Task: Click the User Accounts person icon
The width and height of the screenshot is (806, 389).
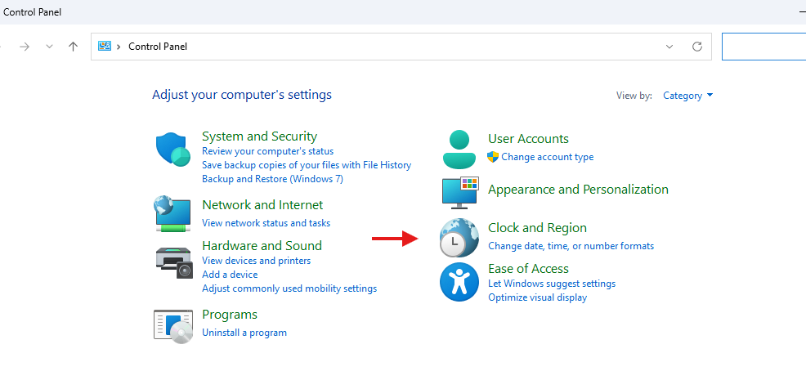Action: pyautogui.click(x=459, y=149)
